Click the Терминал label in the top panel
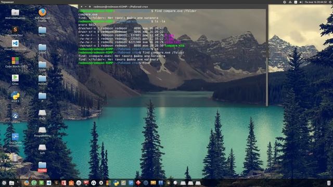 7,2
